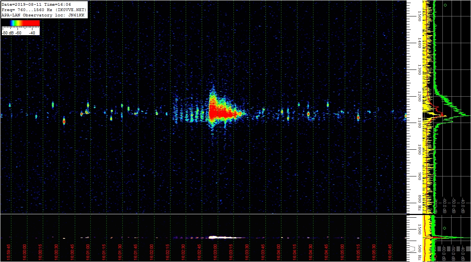Click the 16:03:00 time marker
The image size is (471, 262).
tap(215, 253)
